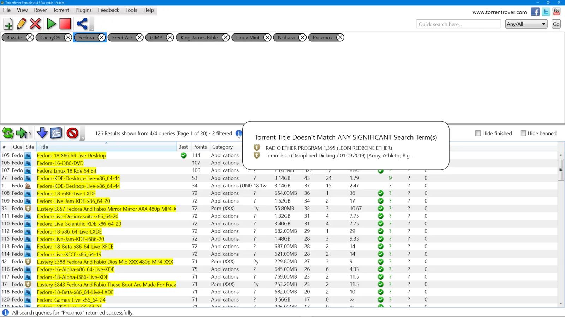Click the results scrollbar down arrow

561,303
